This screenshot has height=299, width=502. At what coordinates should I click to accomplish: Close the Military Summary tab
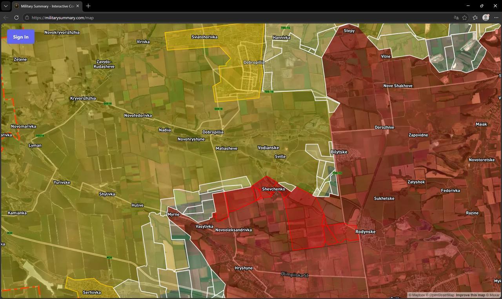(x=78, y=6)
